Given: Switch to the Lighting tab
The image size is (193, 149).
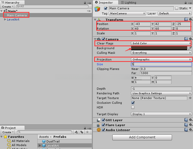Looking at the screenshot, I should tap(129, 3).
